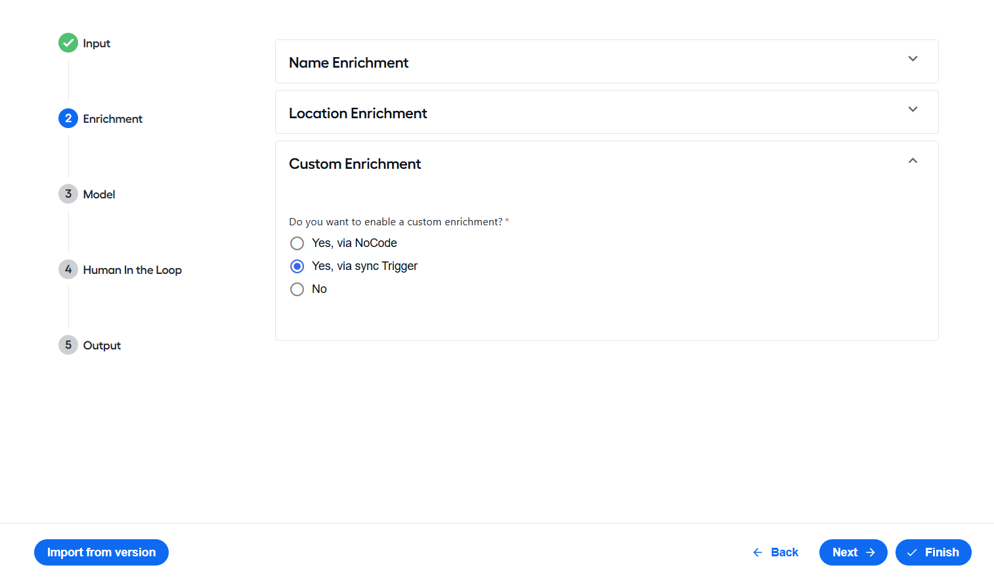This screenshot has width=994, height=578.
Task: Click the Custom Enrichment heading
Action: 355,164
